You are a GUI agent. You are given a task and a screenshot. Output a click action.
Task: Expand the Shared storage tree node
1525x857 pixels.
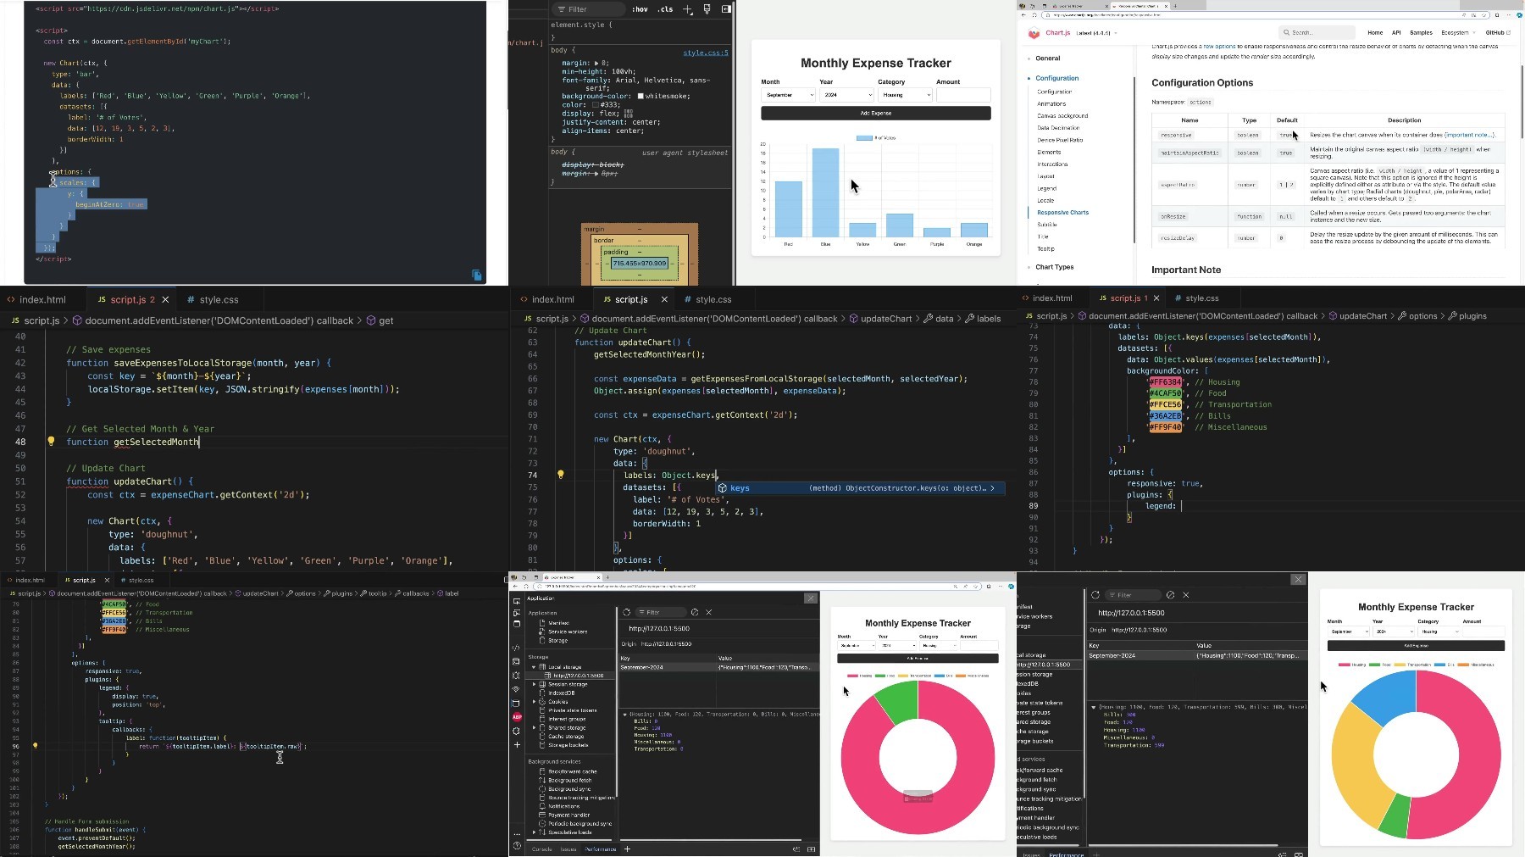[534, 727]
